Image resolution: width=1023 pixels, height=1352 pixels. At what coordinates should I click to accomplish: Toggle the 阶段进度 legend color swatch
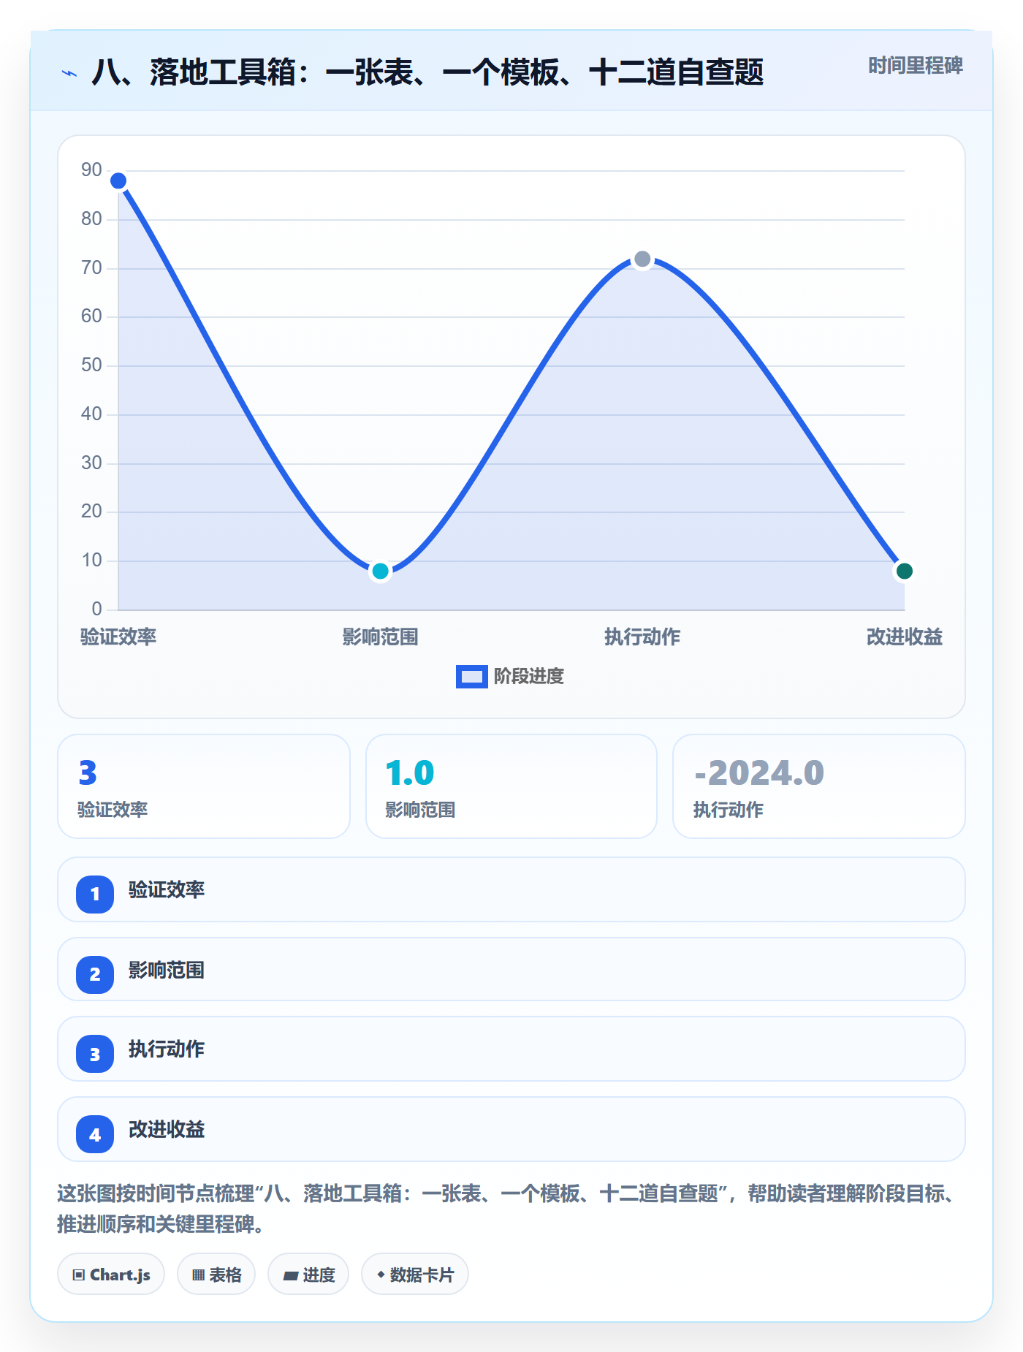point(471,677)
